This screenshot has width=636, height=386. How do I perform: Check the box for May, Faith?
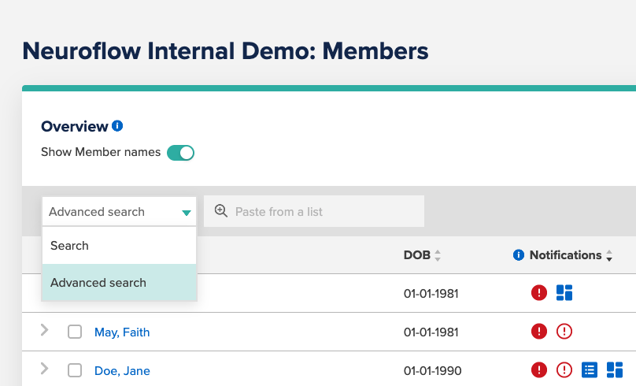[75, 332]
